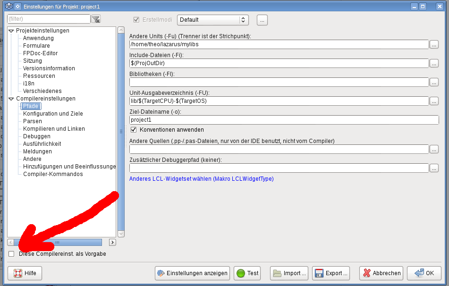Click into the Ziel-Dateiname input field
Screen dimensions: 449x286
point(283,120)
